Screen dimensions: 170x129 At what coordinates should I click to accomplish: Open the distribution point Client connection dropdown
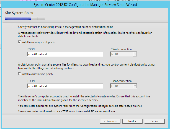pyautogui.click(x=124, y=86)
